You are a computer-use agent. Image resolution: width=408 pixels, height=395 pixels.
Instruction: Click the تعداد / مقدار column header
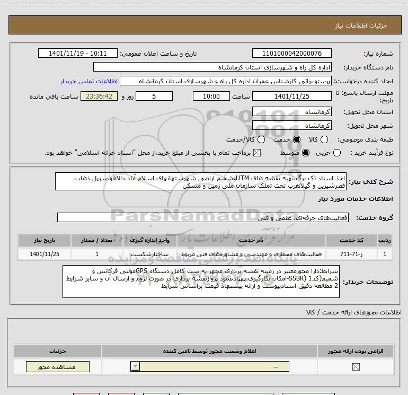[97, 240]
